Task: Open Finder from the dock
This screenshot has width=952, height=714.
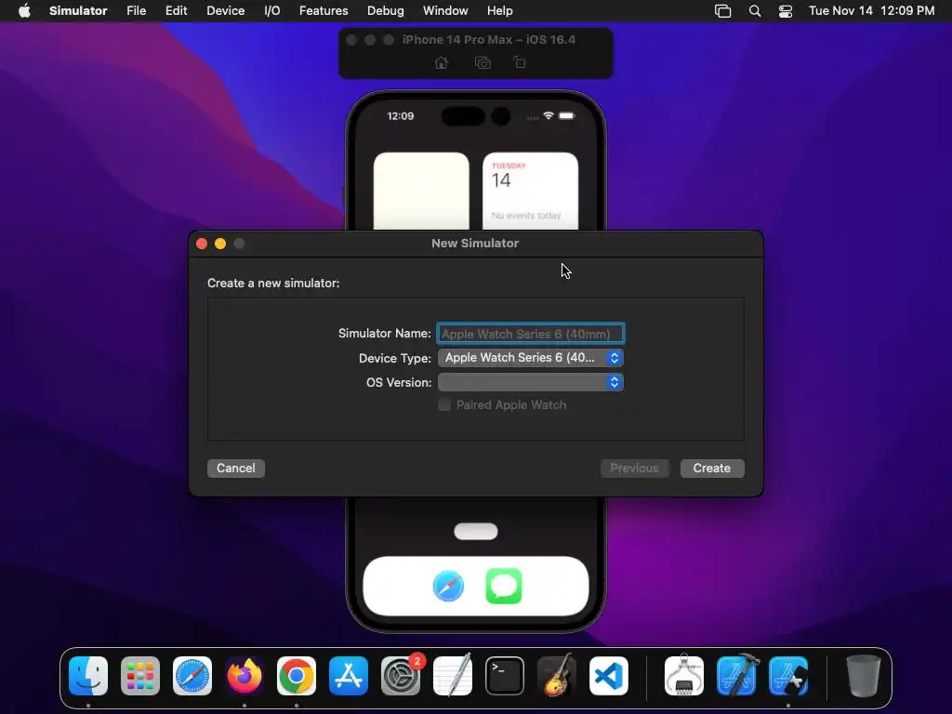Action: click(x=88, y=676)
